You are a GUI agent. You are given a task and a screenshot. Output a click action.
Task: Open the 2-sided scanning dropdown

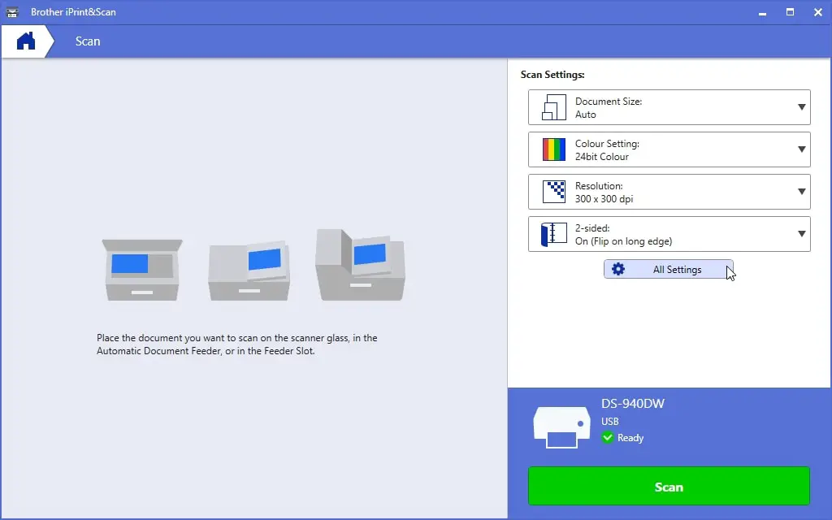click(x=669, y=234)
